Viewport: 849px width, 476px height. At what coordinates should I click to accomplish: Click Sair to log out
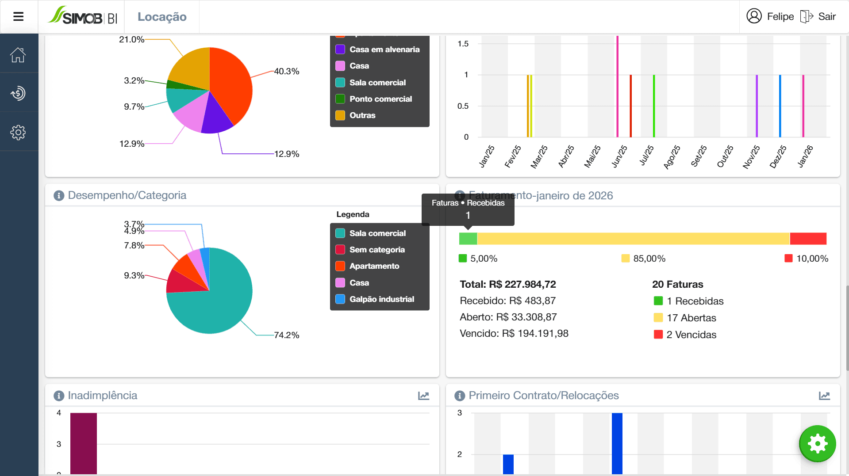pyautogui.click(x=826, y=16)
